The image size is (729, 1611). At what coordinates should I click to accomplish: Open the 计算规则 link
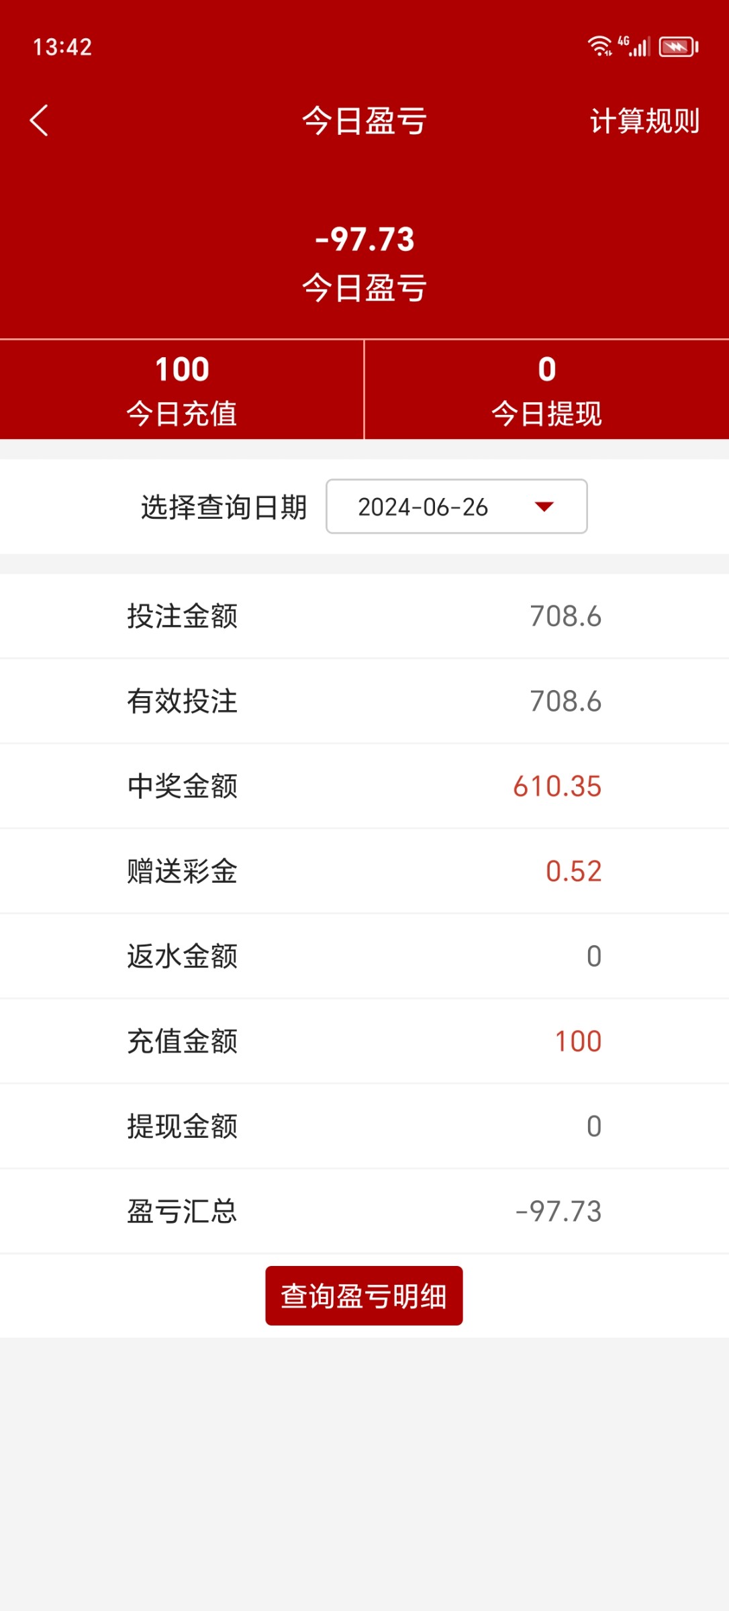tap(644, 121)
